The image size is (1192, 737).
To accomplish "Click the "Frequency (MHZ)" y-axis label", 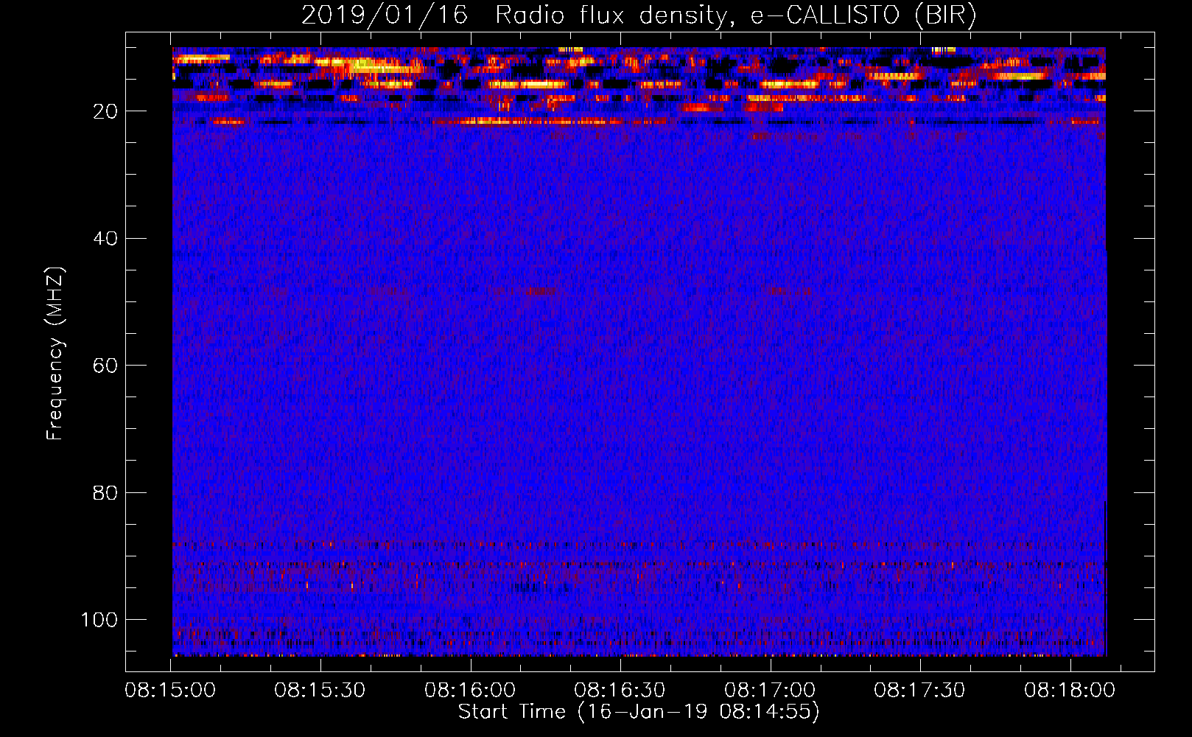I will [x=55, y=353].
